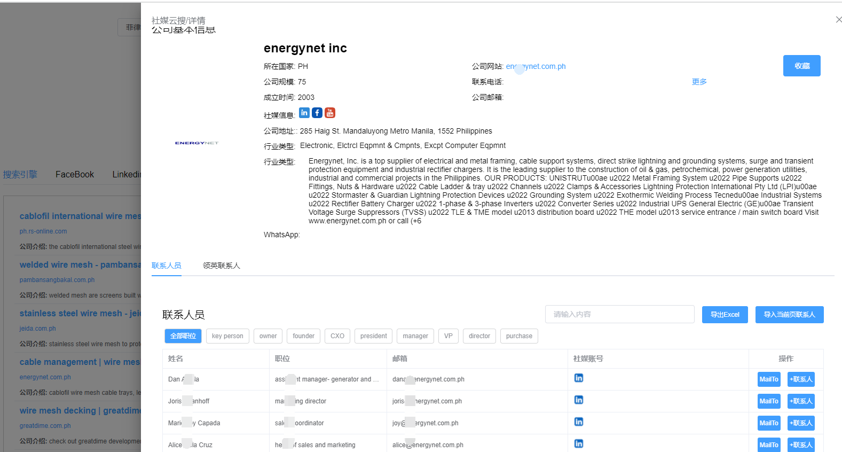Select the LinkedIn tab in background page

click(127, 175)
